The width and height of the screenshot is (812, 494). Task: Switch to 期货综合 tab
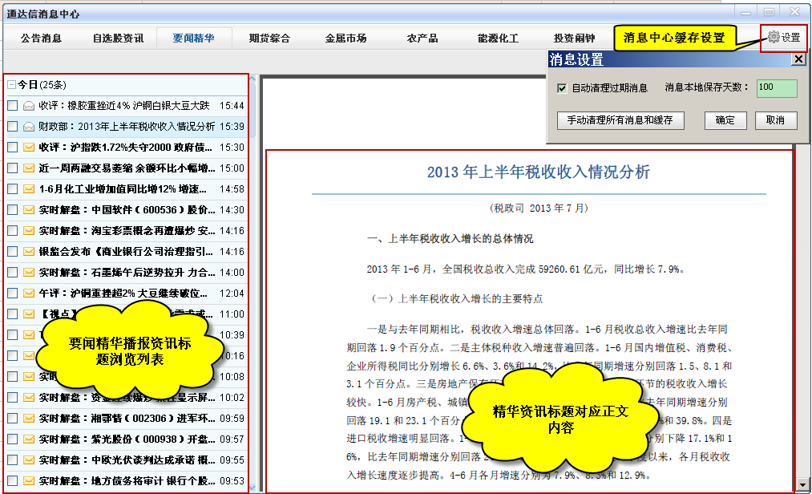pyautogui.click(x=269, y=38)
